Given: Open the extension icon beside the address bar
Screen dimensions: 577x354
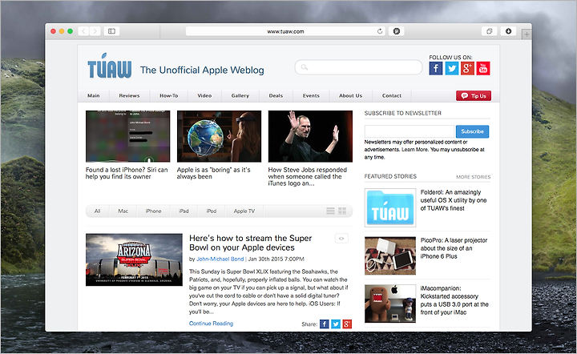Looking at the screenshot, I should tap(397, 31).
